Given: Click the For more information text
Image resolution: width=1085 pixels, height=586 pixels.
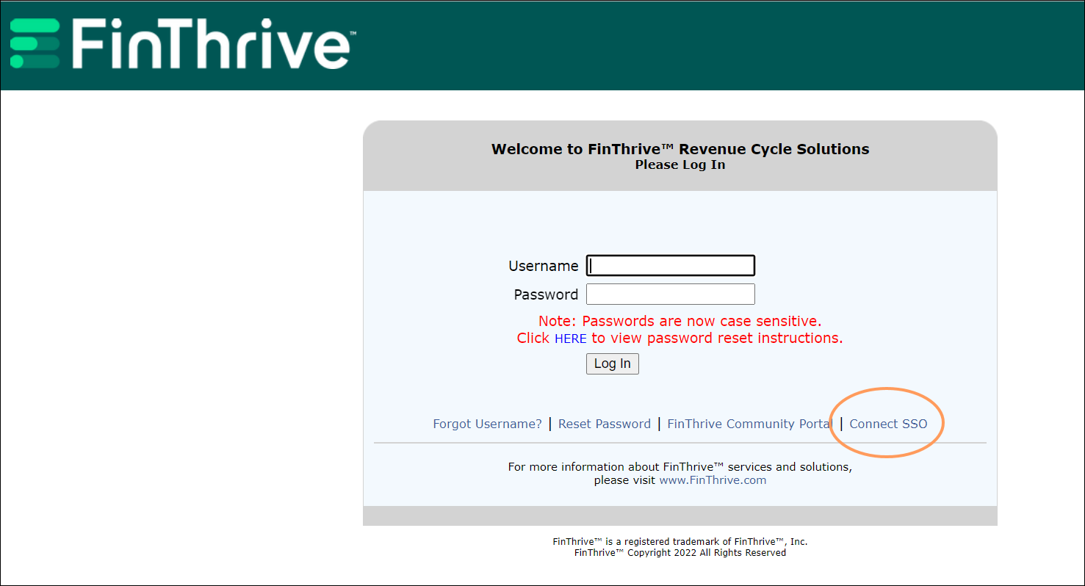Looking at the screenshot, I should [680, 466].
